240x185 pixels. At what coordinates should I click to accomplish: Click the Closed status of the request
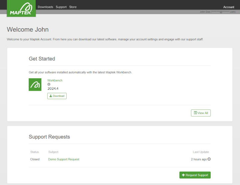35,159
